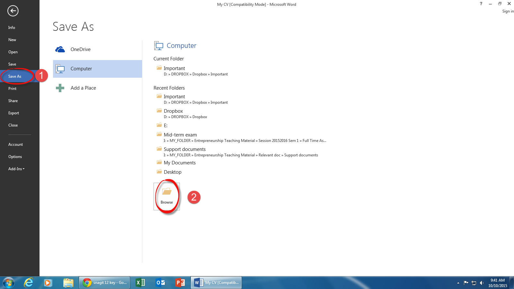Click the speaker icon in the system tray
The height and width of the screenshot is (289, 514).
click(x=481, y=283)
